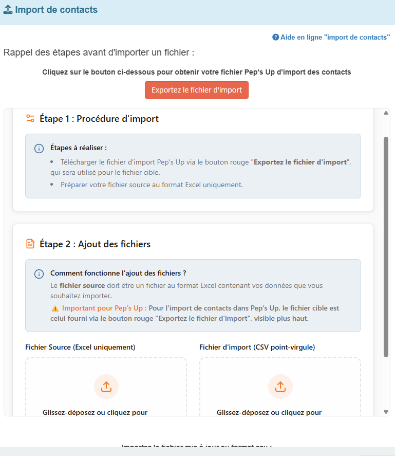Click the warning icon before Important pour Pep's Up

(55, 308)
